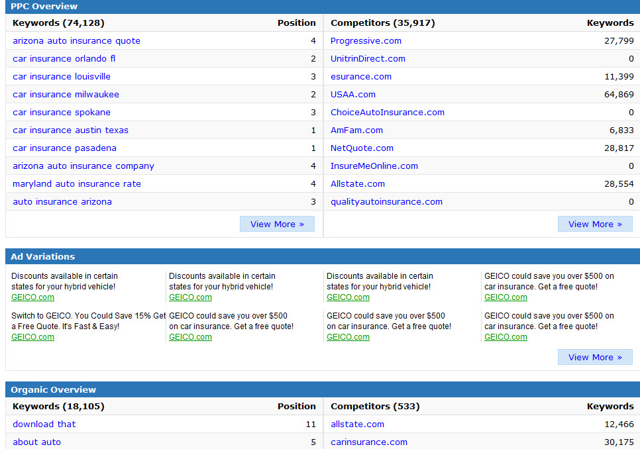640x449 pixels.
Task: Open 'car insurance milwaukee' keyword
Action: click(x=66, y=95)
